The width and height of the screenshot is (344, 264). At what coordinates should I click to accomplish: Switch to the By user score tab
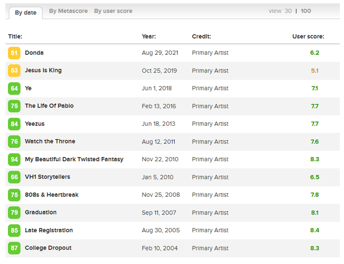coord(113,11)
